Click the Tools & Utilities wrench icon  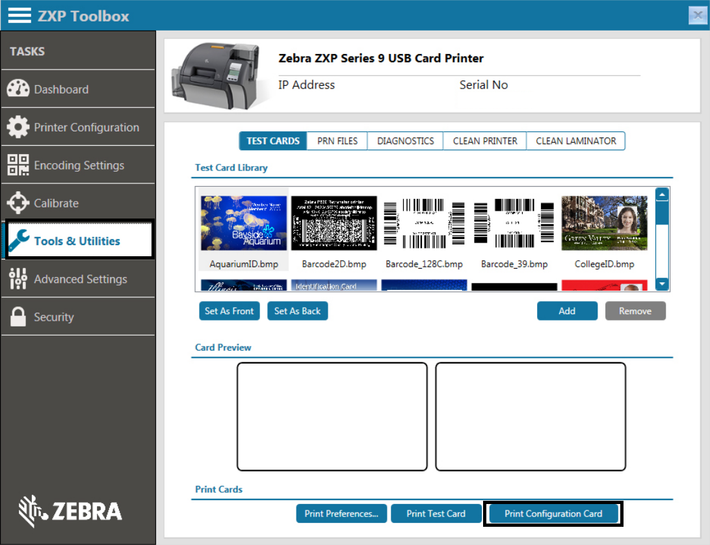(19, 241)
